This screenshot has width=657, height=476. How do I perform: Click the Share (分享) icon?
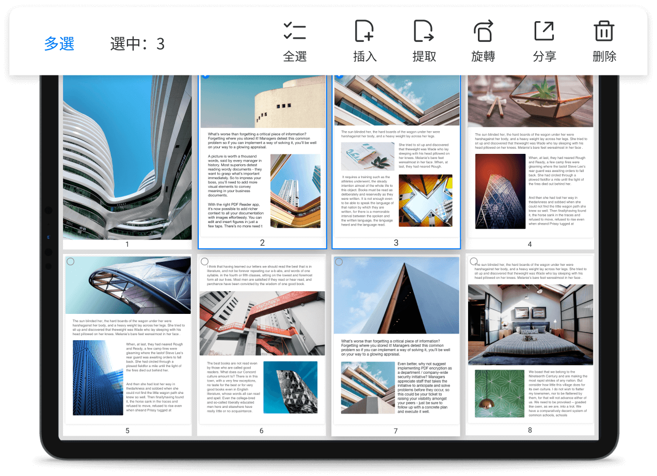tap(544, 31)
